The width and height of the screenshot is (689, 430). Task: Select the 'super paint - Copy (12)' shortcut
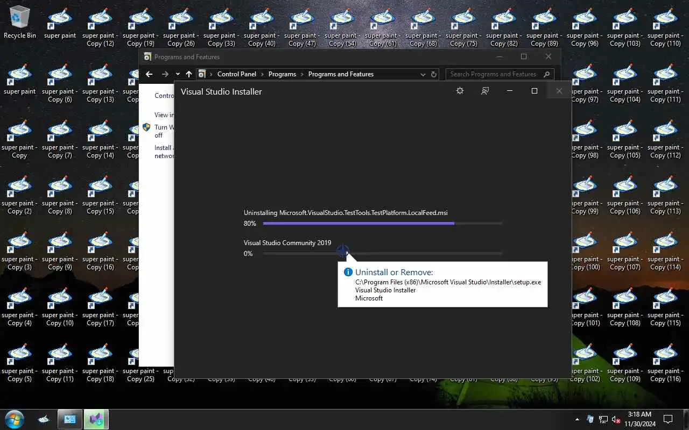click(100, 26)
